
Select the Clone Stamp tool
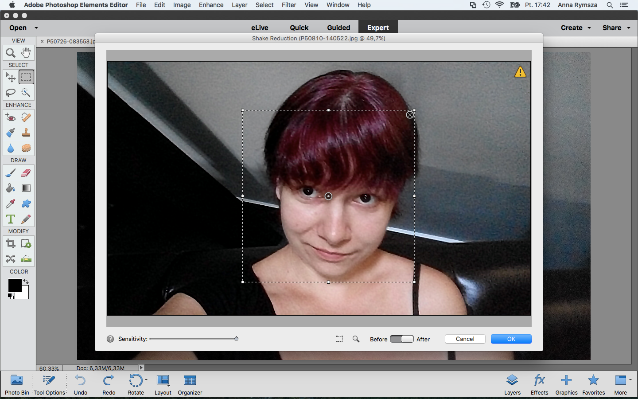pyautogui.click(x=26, y=133)
